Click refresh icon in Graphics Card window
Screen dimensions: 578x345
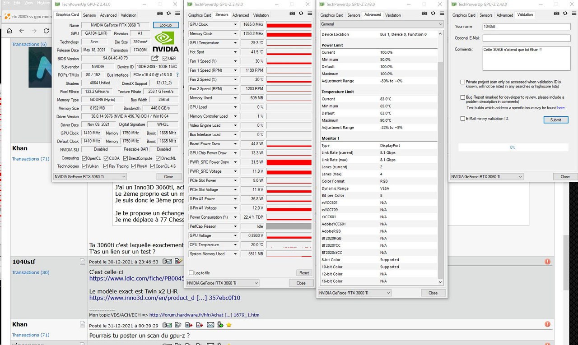click(168, 14)
